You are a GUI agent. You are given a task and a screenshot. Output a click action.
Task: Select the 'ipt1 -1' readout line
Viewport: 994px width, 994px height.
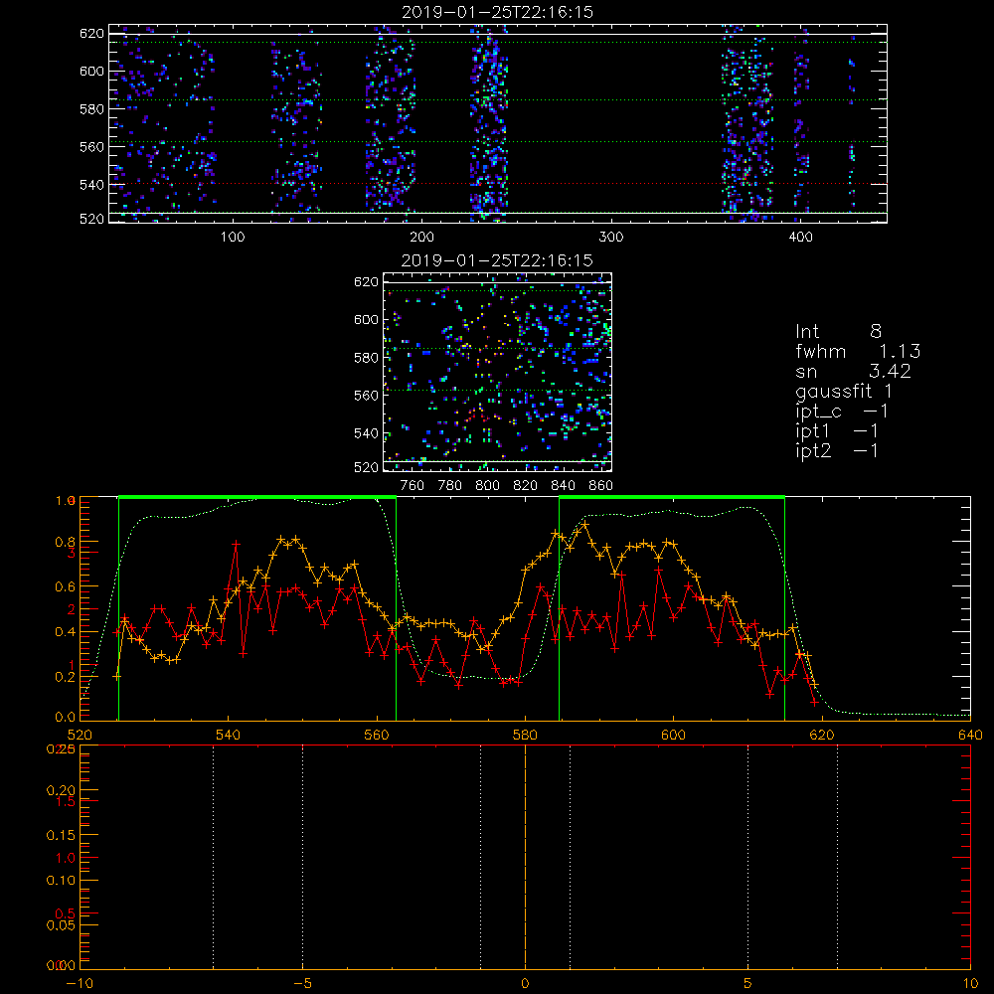(x=837, y=431)
